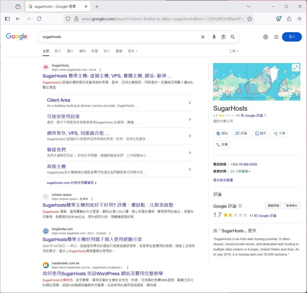Expand the 可接受使用政策 row chevron
Image resolution: width=307 pixels, height=293 pixels.
[x=190, y=119]
